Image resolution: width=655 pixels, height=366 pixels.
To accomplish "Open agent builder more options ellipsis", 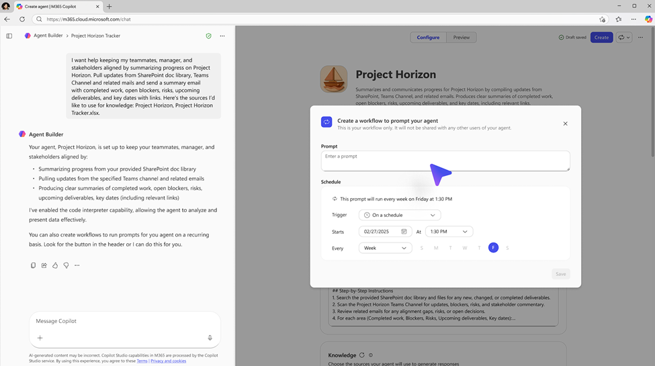I will tap(640, 38).
